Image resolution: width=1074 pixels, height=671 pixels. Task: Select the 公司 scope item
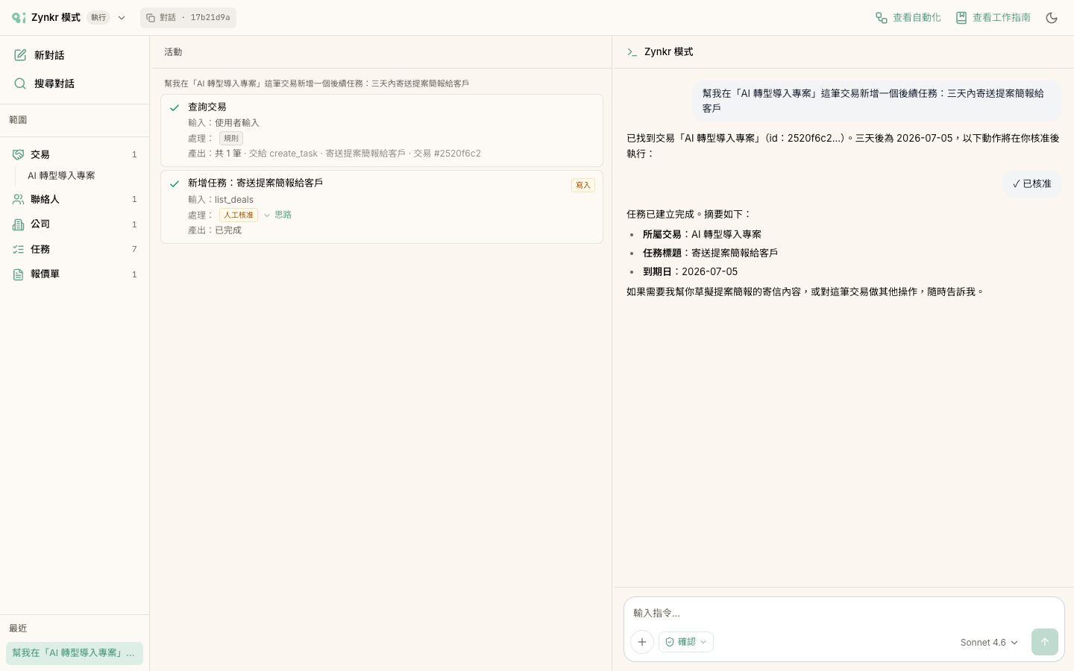tap(75, 224)
